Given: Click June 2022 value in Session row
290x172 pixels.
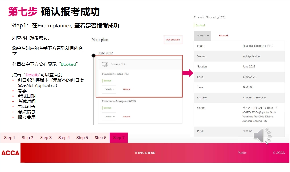Looking at the screenshot, I should (249, 67).
